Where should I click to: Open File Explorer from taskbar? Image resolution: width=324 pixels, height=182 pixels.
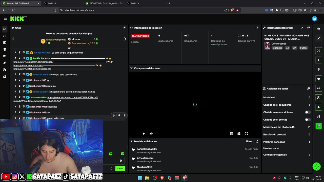[x=147, y=178]
